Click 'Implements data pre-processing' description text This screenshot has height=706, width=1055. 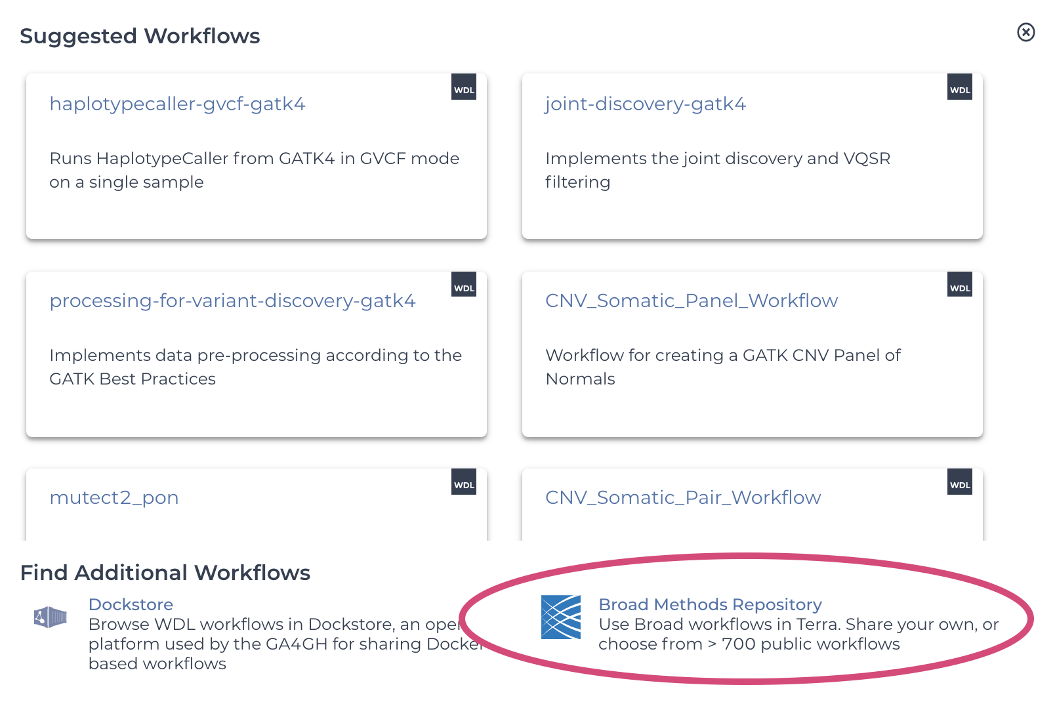[x=256, y=367]
